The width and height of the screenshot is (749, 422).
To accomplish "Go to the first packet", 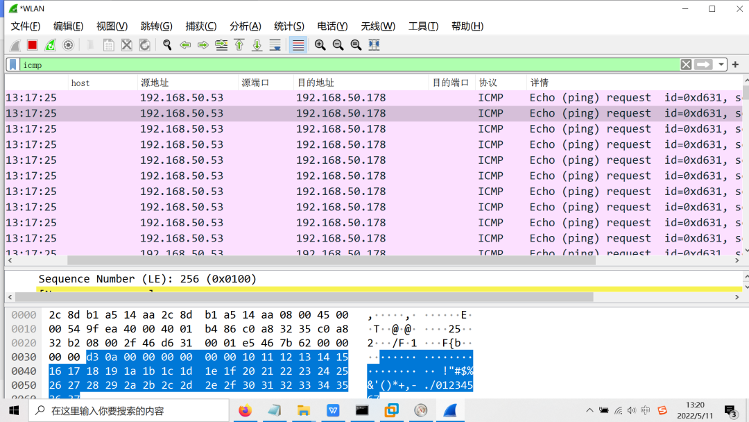I will point(239,45).
